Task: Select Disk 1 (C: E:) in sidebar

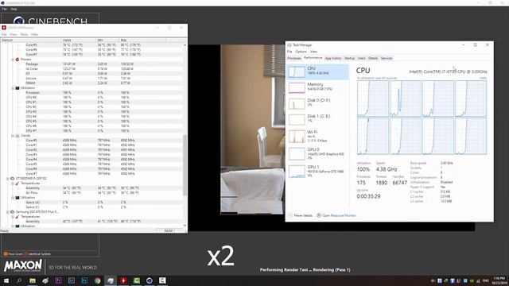Action: 318,119
